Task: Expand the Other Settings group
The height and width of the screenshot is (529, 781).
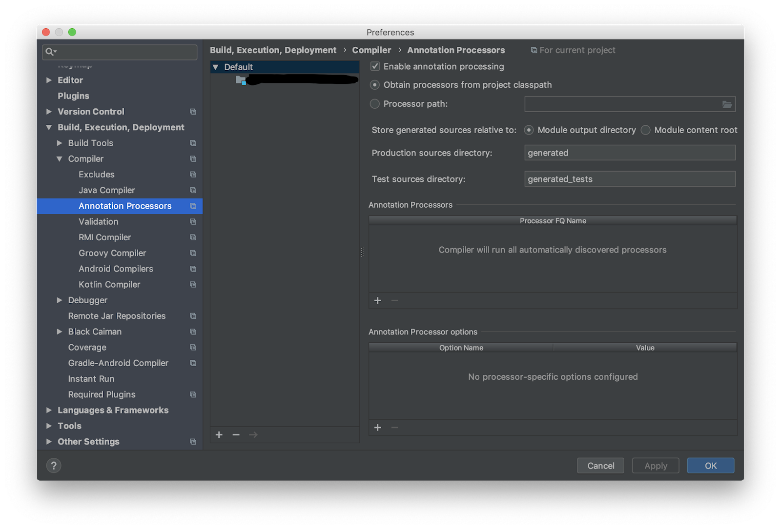Action: point(49,442)
